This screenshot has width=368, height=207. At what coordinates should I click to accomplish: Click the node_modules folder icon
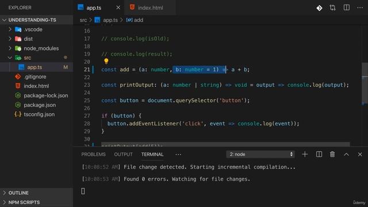[x=18, y=48]
